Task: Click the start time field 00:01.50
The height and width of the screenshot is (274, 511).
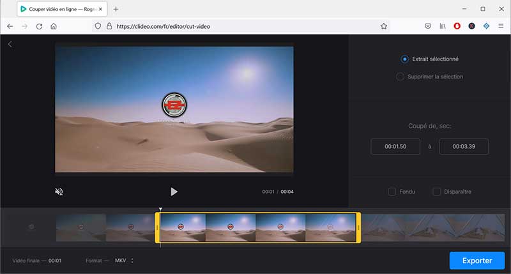Action: 395,147
